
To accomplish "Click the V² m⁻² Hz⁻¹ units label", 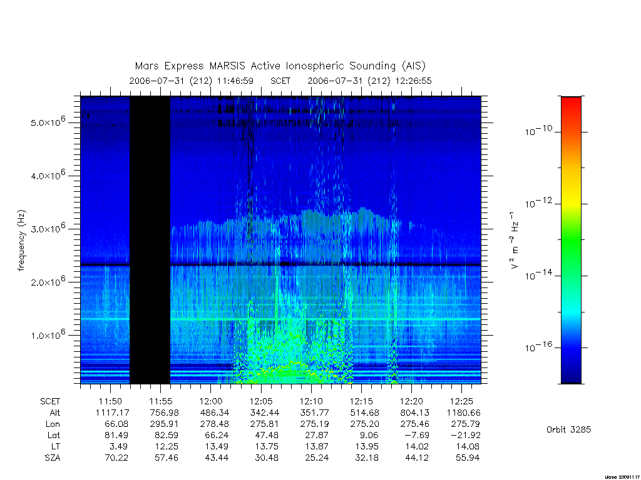I will coord(515,240).
